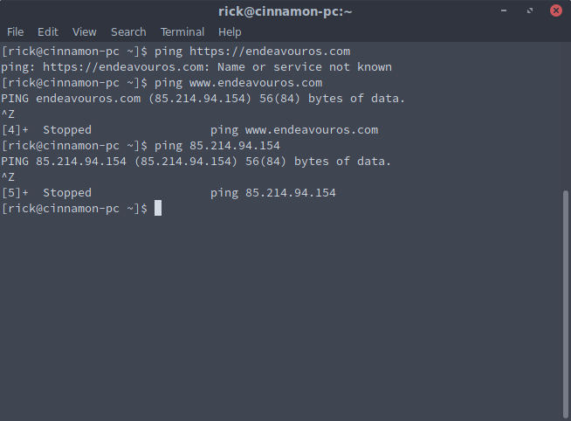Click the 'Name or service not known' error line
Image resolution: width=571 pixels, height=421 pixels.
(x=196, y=67)
